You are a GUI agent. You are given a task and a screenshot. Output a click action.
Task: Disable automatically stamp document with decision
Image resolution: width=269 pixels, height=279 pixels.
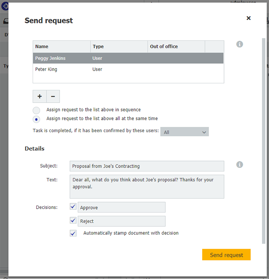(73, 233)
